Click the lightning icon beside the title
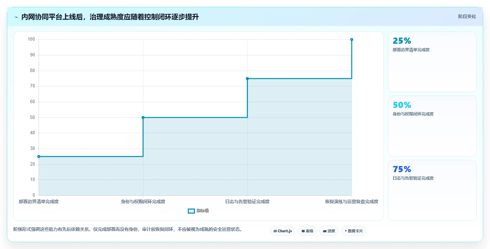490x249 pixels. (16, 17)
